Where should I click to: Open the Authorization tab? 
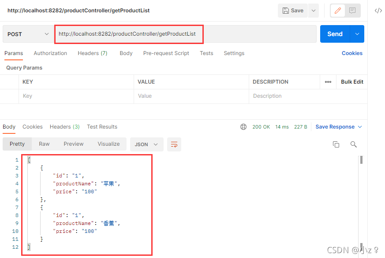(x=50, y=53)
